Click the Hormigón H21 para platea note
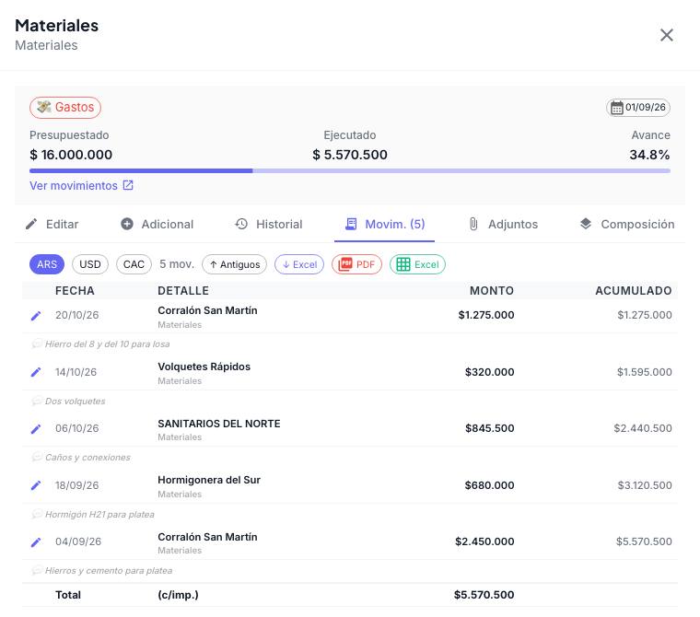Image resolution: width=700 pixels, height=617 pixels. 99,514
